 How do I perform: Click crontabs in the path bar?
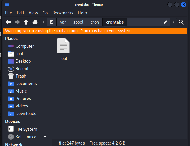coord(115,22)
